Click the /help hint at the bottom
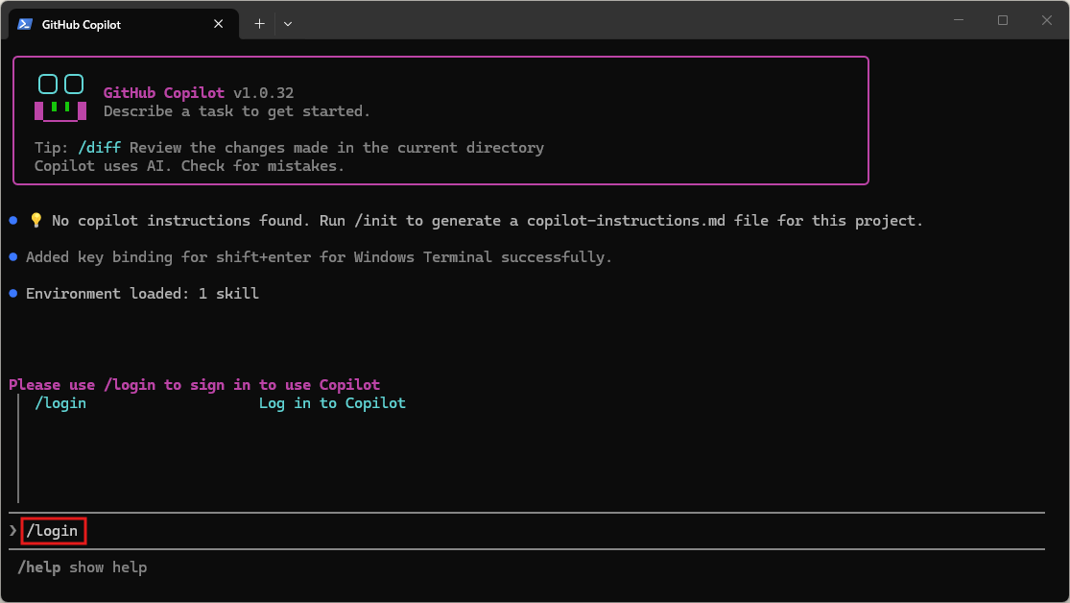This screenshot has width=1070, height=603. tap(39, 567)
